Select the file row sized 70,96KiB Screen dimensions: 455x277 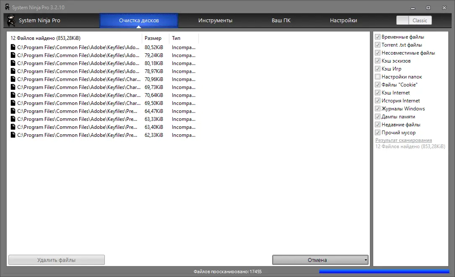click(x=103, y=79)
